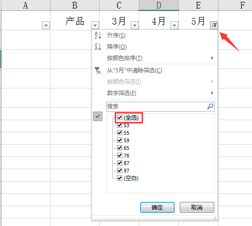Choose 升序(S) sort option
Viewport: 252px width, 226px height.
(x=116, y=35)
